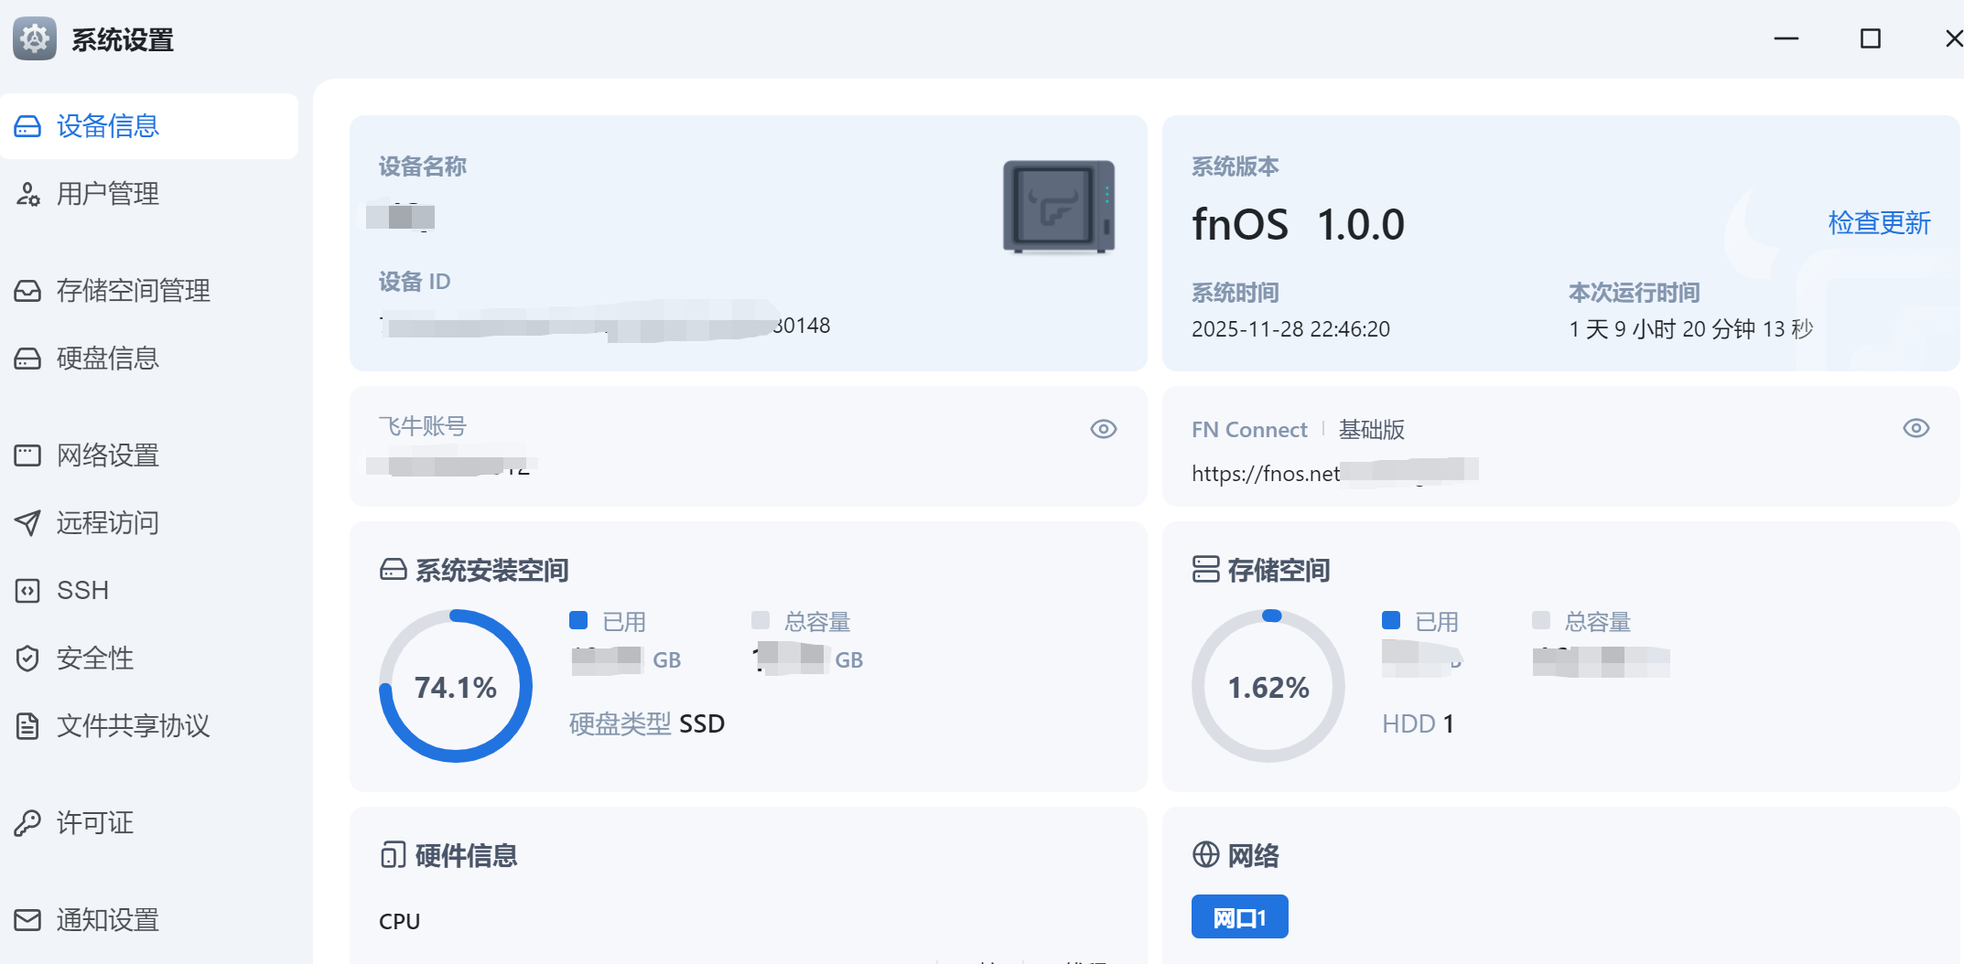Select the 网口1 network tab
This screenshot has height=964, width=1964.
(x=1239, y=917)
